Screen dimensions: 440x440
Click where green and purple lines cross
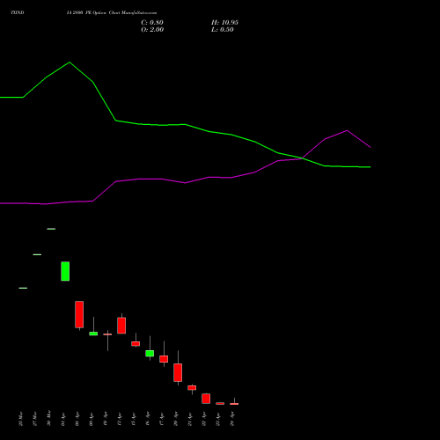point(302,158)
